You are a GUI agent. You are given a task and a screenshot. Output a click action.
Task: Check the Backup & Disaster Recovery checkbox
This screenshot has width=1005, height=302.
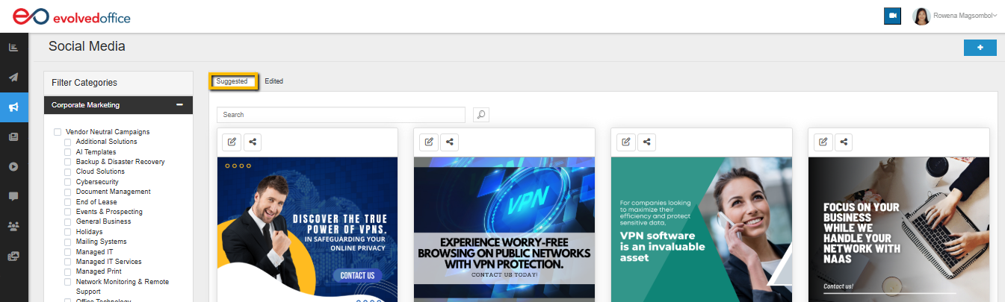[x=68, y=162]
